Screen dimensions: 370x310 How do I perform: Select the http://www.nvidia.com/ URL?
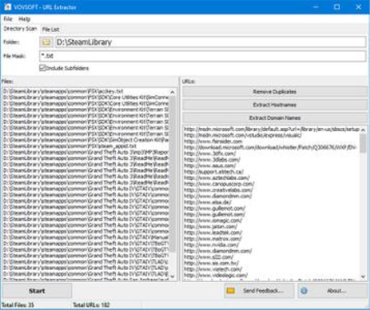(211, 244)
